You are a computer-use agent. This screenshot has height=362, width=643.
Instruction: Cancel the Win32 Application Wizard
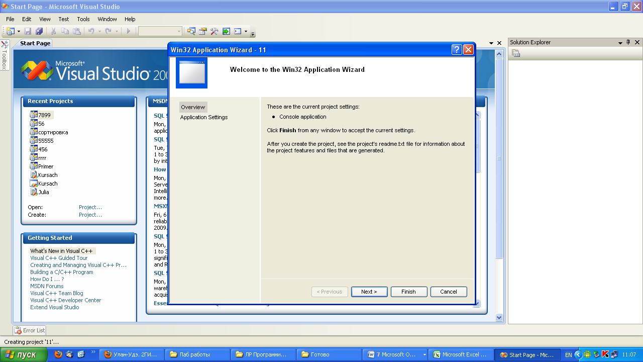449,292
